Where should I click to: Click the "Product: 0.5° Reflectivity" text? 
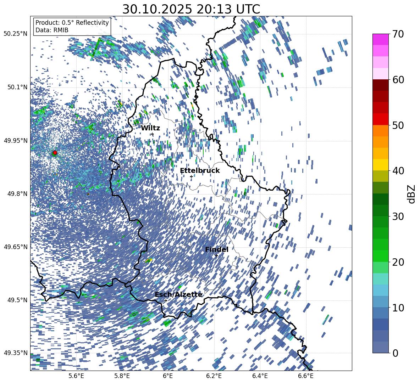72,22
